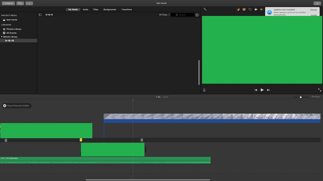Click Details on the update notification
Image resolution: width=323 pixels, height=181 pixels.
(313, 10)
